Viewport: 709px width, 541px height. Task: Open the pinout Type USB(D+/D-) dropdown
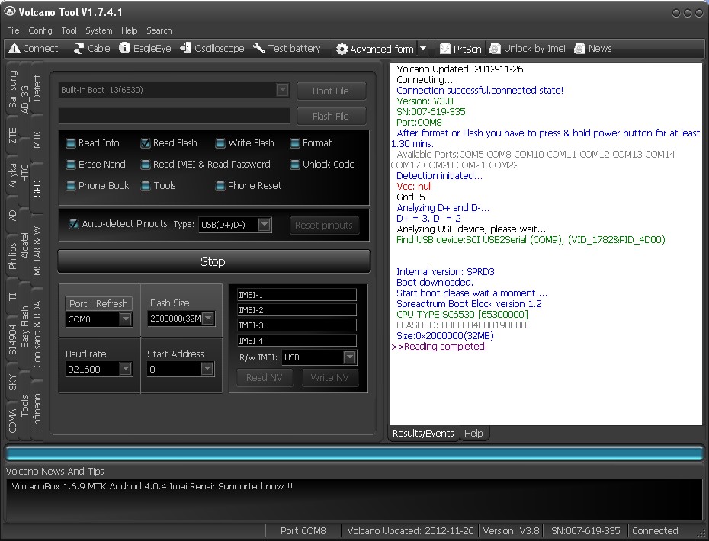point(265,224)
